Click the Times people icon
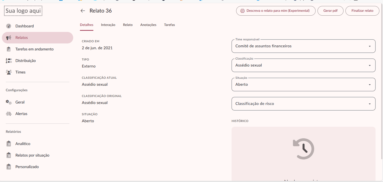The height and width of the screenshot is (182, 383). [x=9, y=72]
